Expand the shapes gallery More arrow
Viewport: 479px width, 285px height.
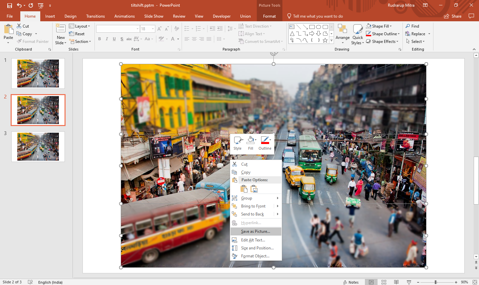(331, 40)
